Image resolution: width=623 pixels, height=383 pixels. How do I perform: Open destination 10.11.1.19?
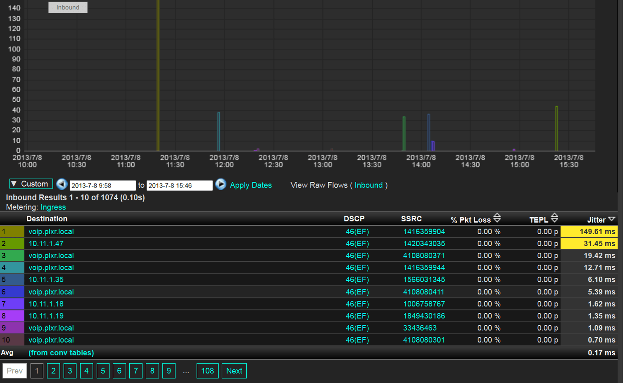point(46,316)
